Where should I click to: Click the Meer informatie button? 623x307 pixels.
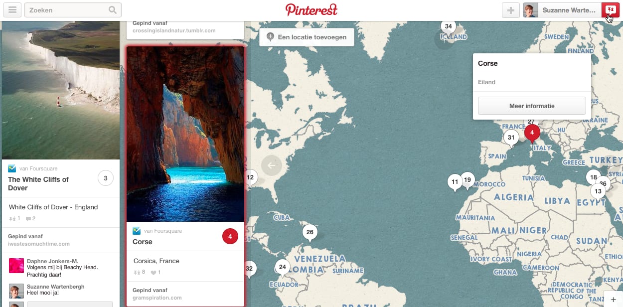pos(532,106)
